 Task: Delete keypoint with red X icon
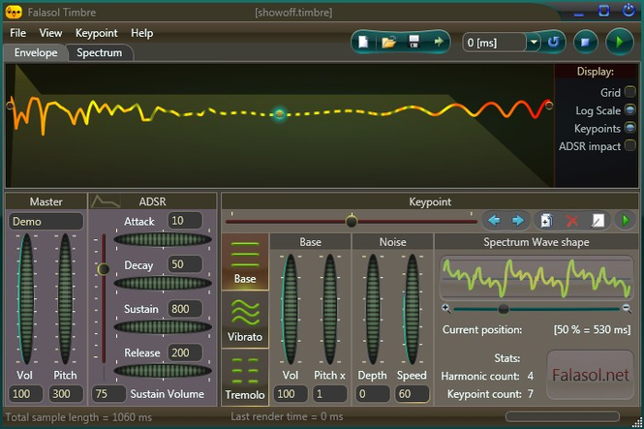571,221
